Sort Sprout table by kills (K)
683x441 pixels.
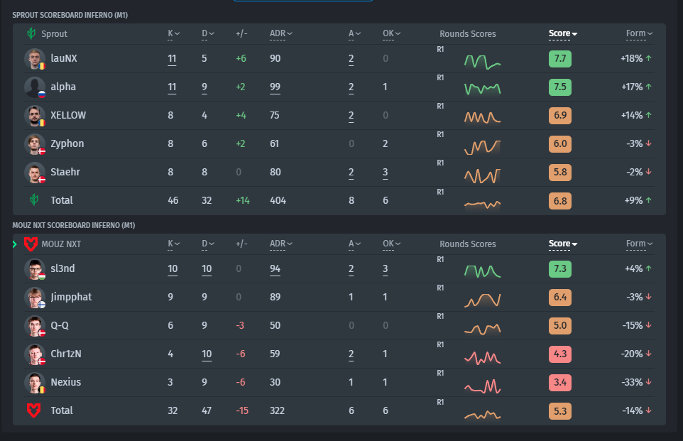pyautogui.click(x=174, y=33)
